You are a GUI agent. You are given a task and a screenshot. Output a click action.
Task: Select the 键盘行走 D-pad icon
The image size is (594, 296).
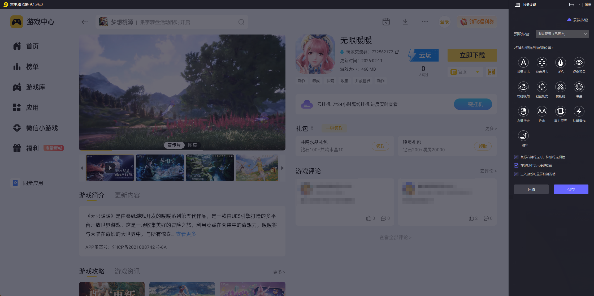pyautogui.click(x=542, y=63)
